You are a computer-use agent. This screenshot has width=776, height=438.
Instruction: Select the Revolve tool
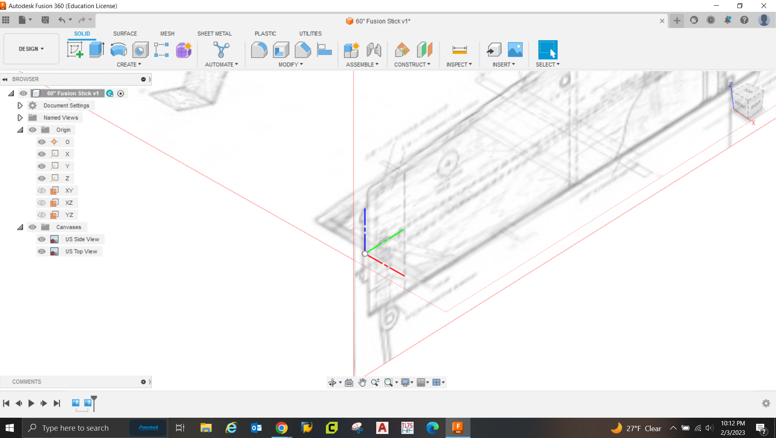click(x=118, y=49)
